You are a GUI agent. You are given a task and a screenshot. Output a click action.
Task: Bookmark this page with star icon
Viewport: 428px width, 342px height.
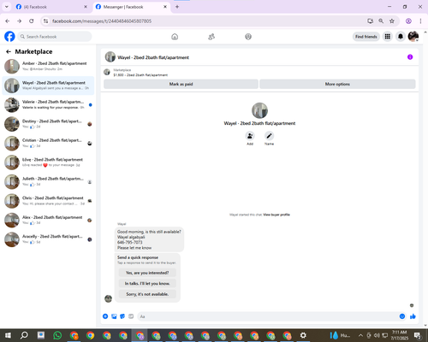[x=392, y=21]
